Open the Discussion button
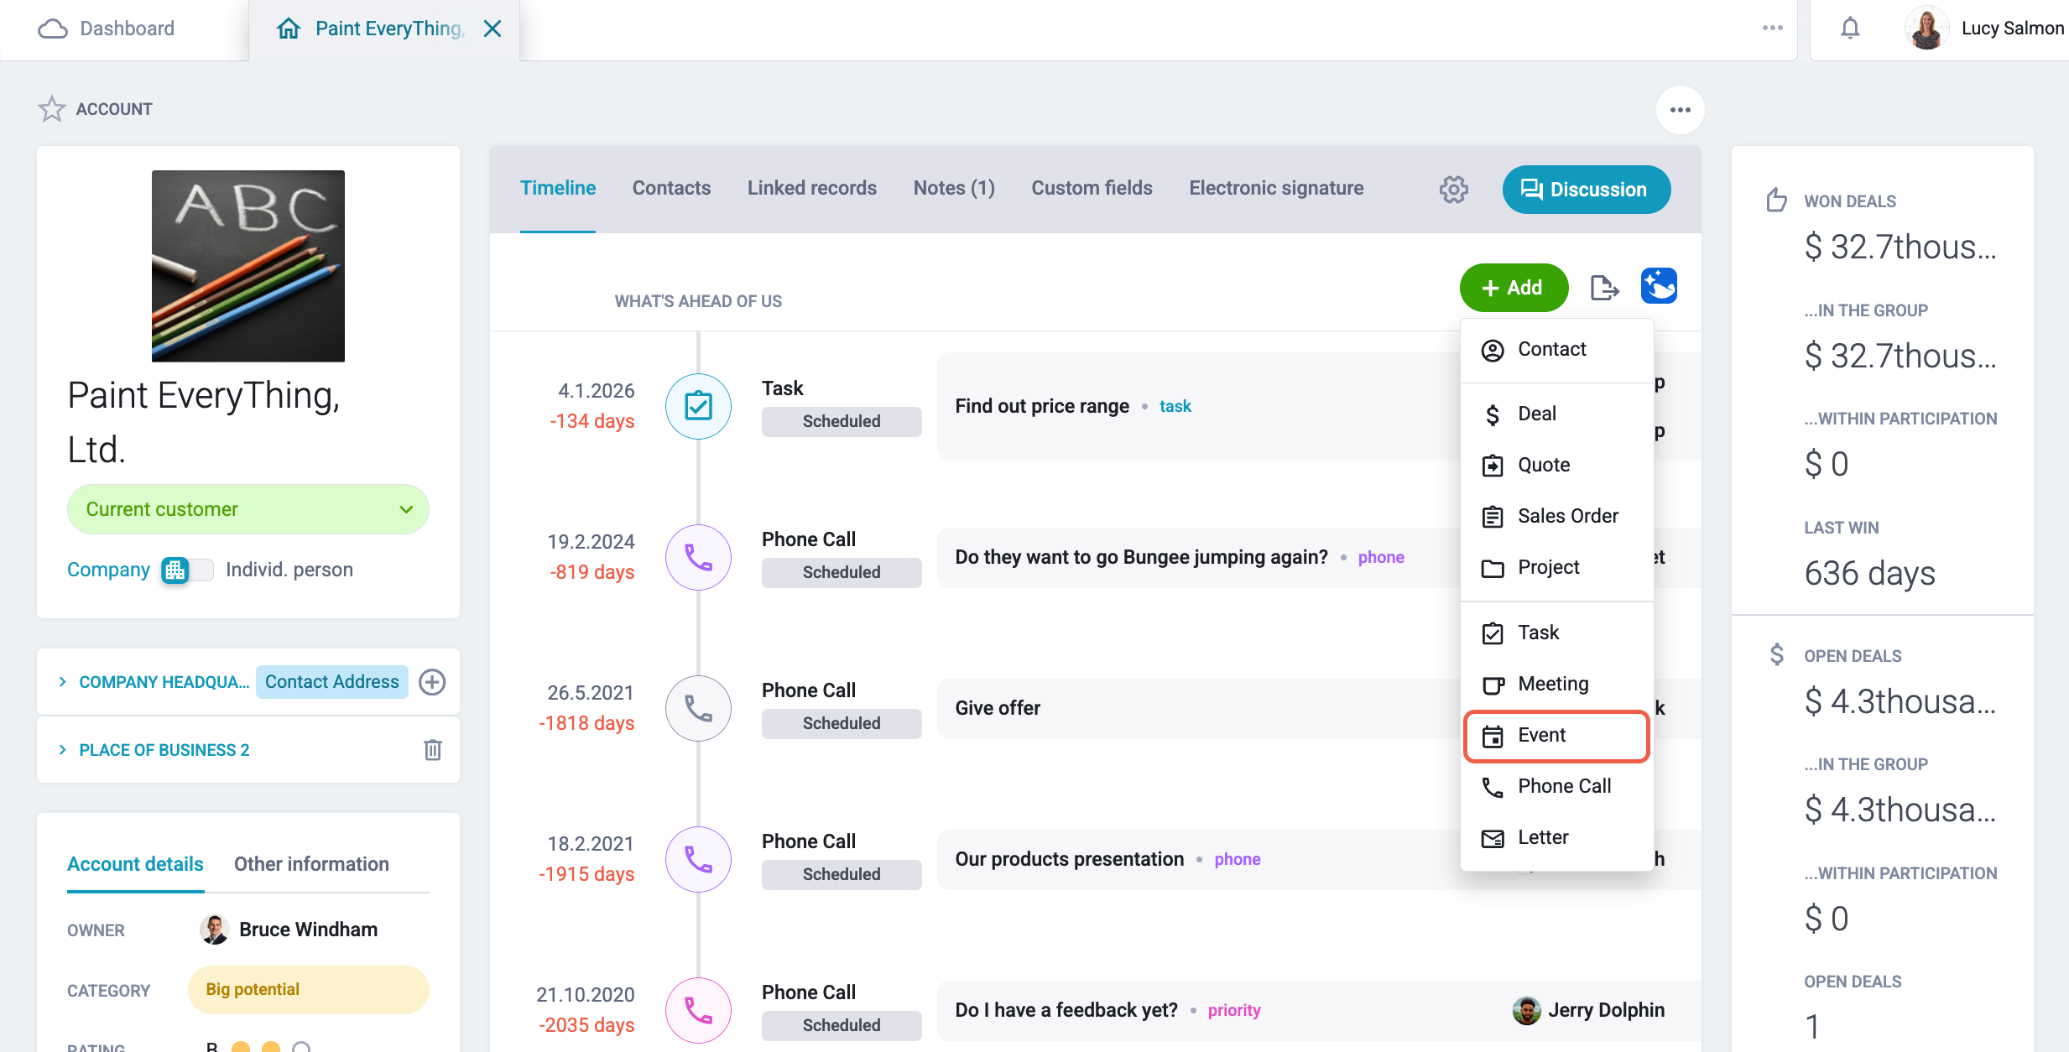This screenshot has height=1052, width=2069. 1586,190
